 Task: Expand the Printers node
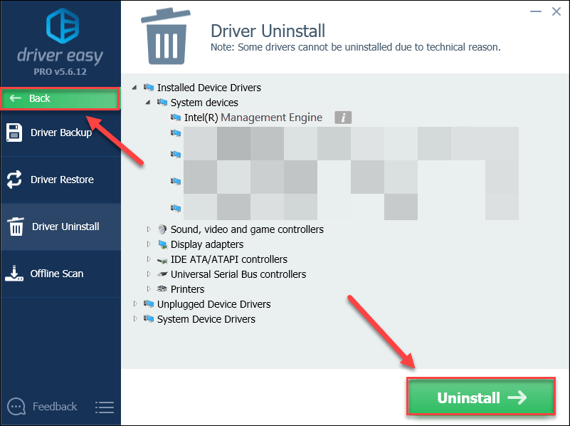point(149,289)
